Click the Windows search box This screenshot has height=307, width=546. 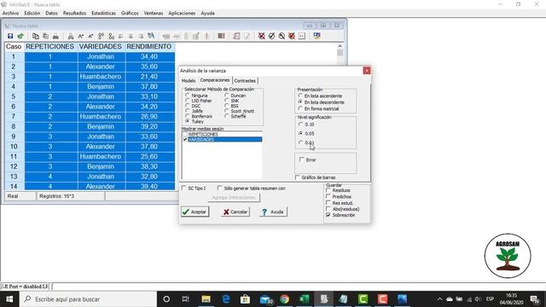click(88, 299)
